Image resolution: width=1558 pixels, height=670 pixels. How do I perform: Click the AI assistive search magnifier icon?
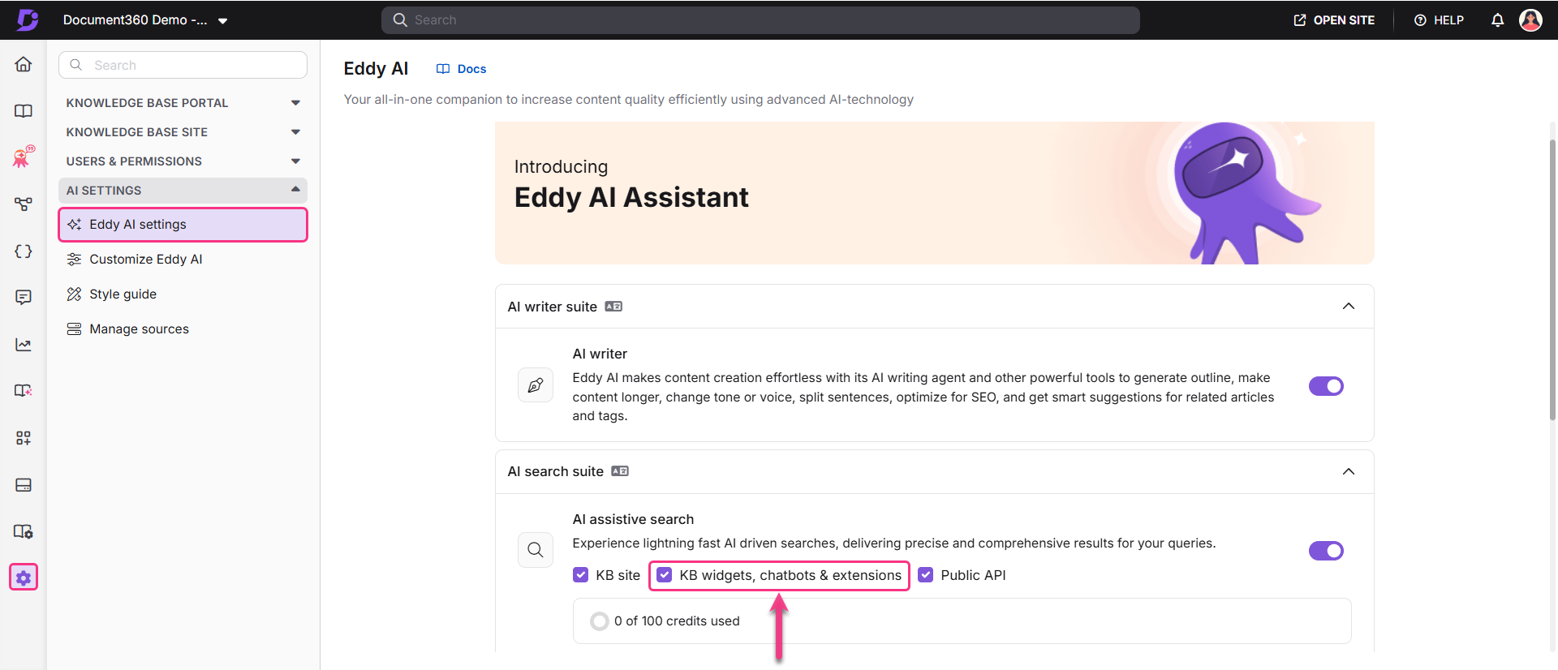[536, 550]
